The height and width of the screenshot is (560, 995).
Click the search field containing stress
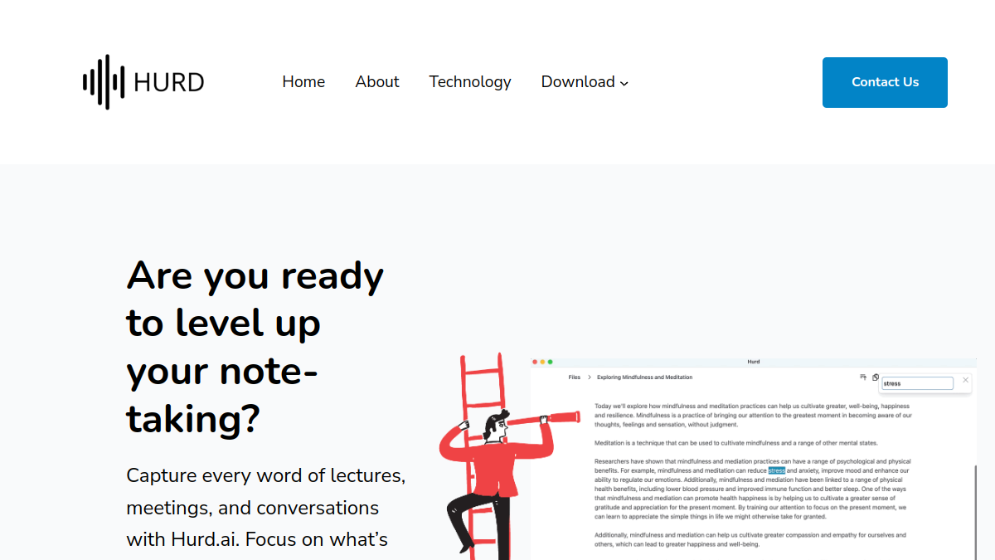coord(917,383)
